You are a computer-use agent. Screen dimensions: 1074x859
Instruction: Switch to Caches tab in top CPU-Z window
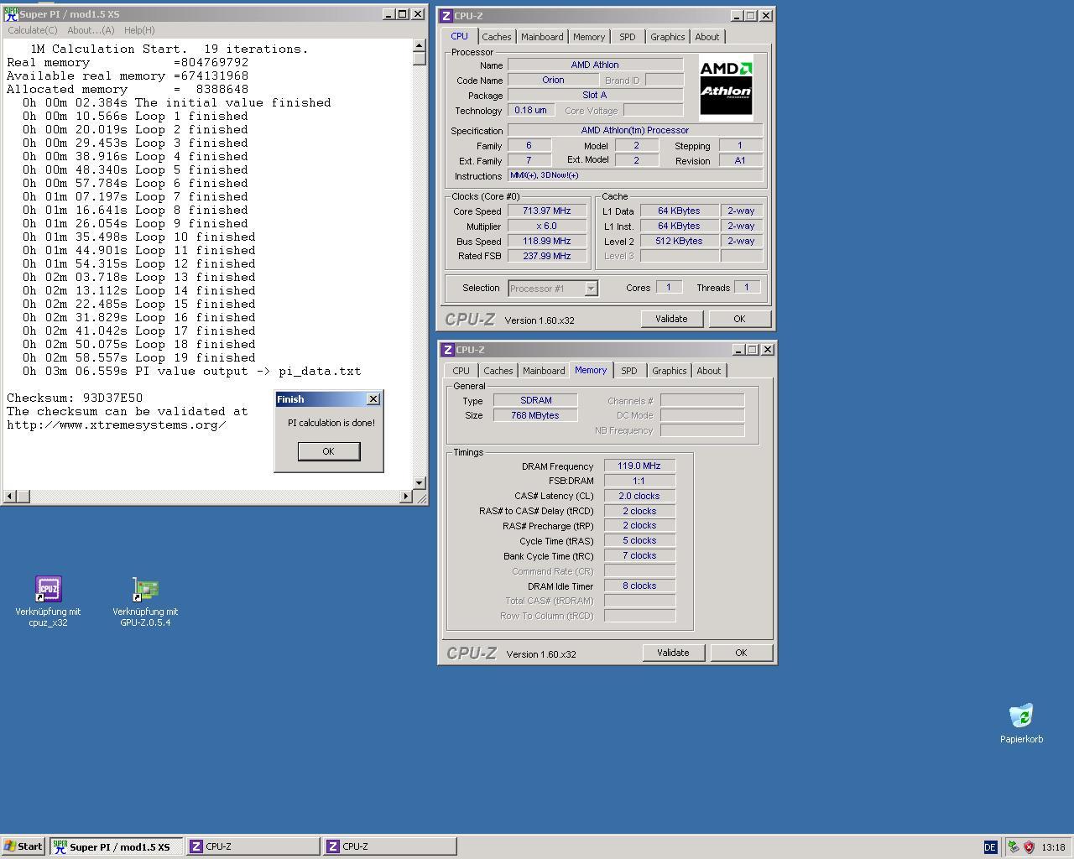pyautogui.click(x=496, y=37)
